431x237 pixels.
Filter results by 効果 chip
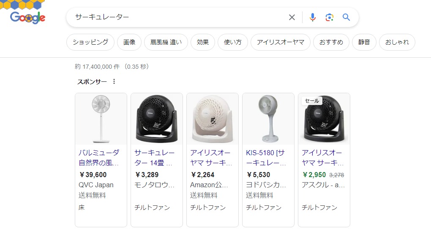(203, 42)
